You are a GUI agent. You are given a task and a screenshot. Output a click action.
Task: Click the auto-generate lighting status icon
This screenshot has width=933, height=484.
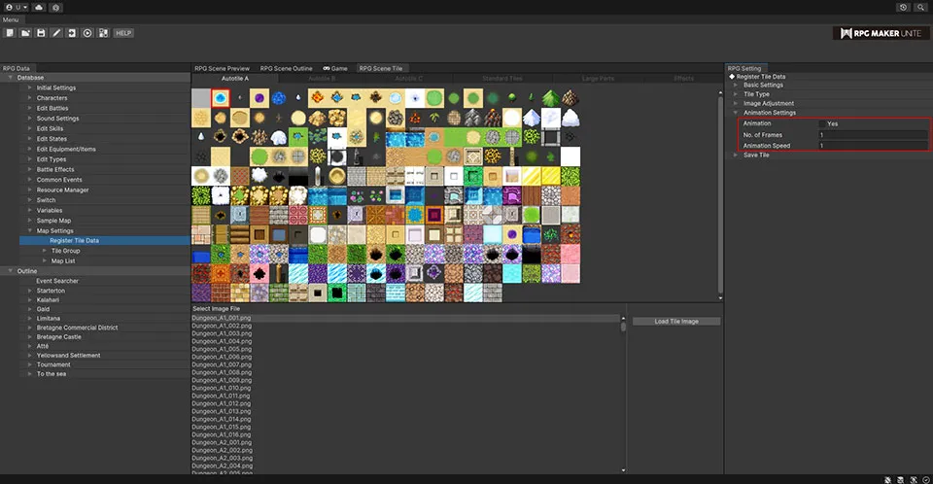click(914, 480)
